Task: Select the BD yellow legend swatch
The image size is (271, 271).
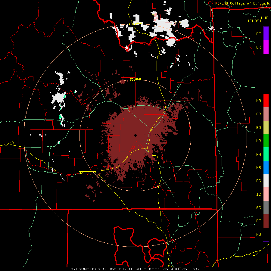Action: 266,128
